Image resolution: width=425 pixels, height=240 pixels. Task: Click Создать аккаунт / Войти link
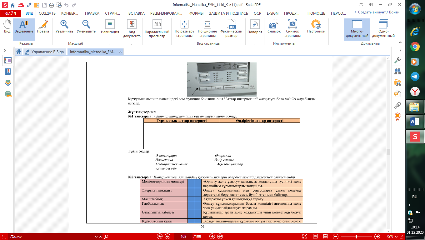(378, 12)
